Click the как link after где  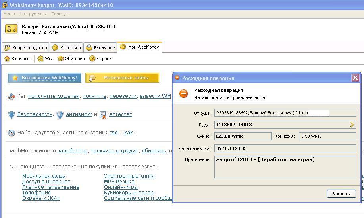pos(128,133)
